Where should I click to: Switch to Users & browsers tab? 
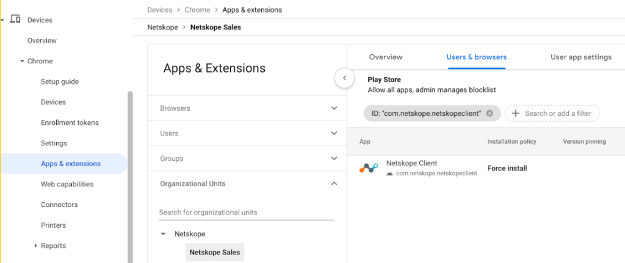tap(476, 57)
